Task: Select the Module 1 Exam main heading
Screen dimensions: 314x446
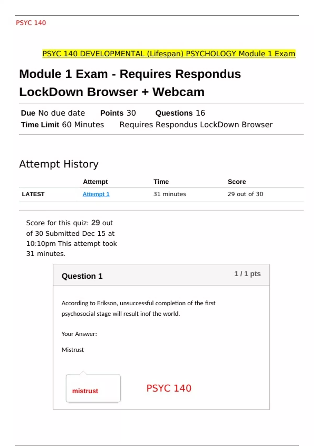Action: [130, 83]
